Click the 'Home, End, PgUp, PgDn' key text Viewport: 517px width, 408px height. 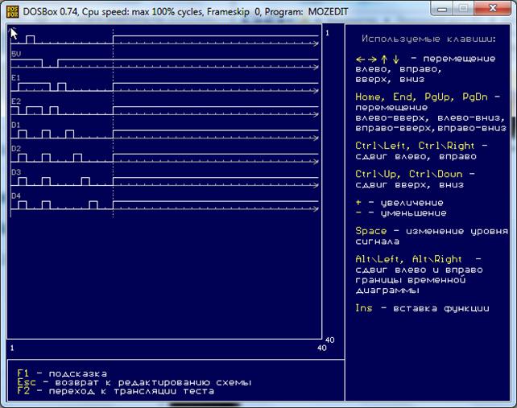[x=421, y=97]
